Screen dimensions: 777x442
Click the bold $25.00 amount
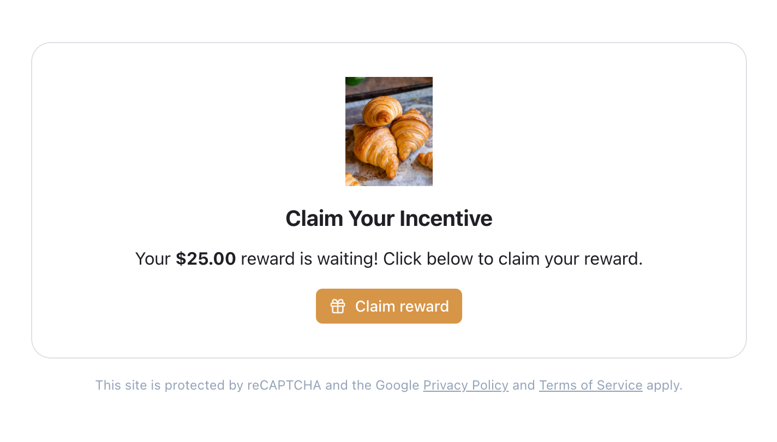coord(206,259)
